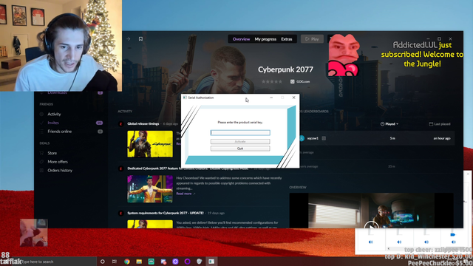The height and width of the screenshot is (266, 473).
Task: Open More offers in the sidebar
Action: tap(58, 162)
